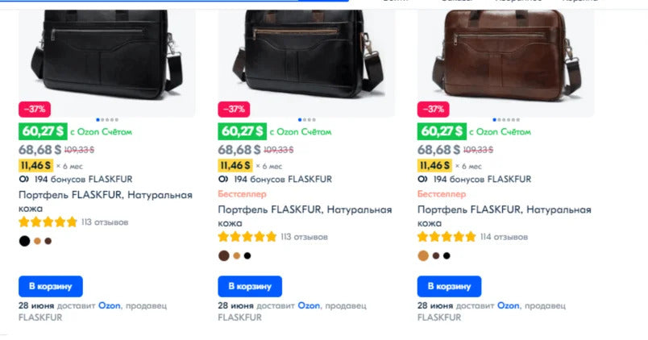Select black color swatch on first product
This screenshot has width=648, height=340.
(24, 241)
